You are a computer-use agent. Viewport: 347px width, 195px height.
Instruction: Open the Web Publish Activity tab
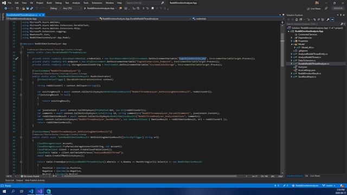[35, 180]
